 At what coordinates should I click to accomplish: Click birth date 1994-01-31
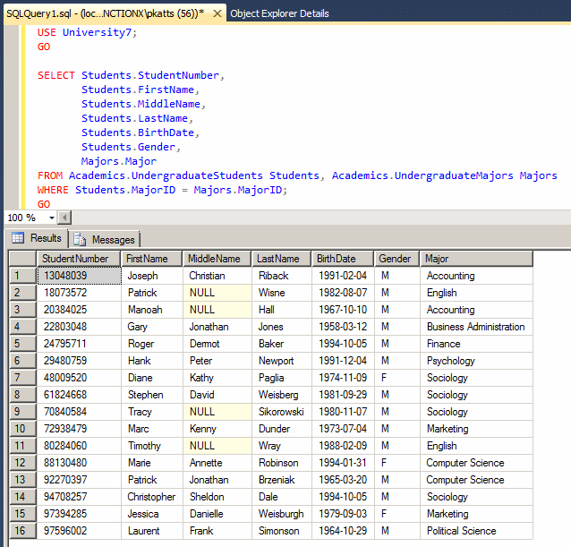click(343, 463)
